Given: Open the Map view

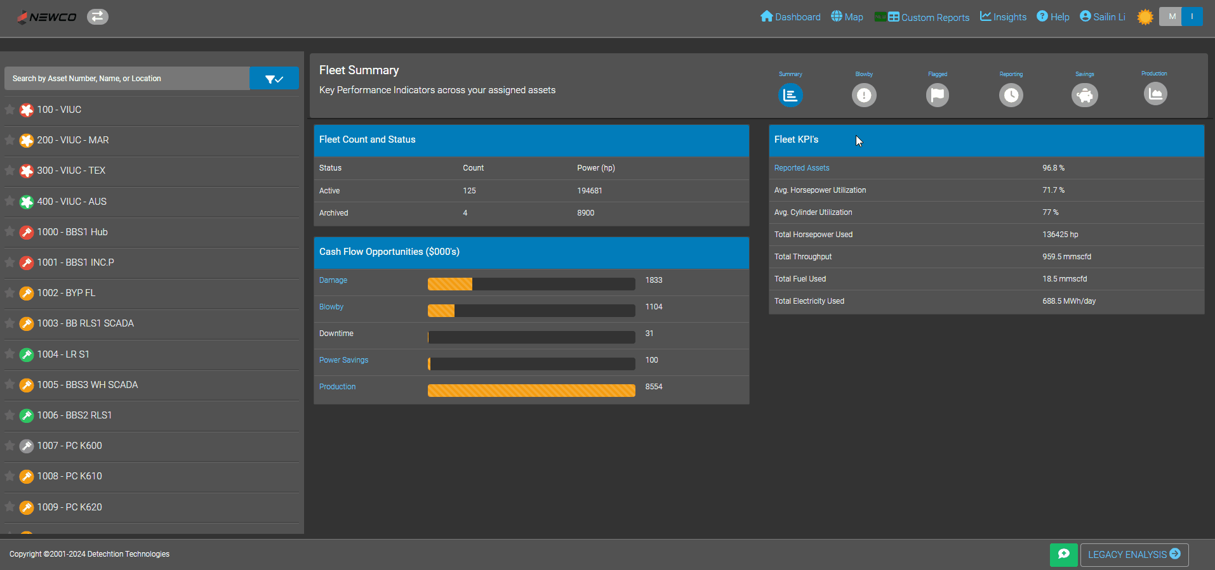Looking at the screenshot, I should coord(847,17).
